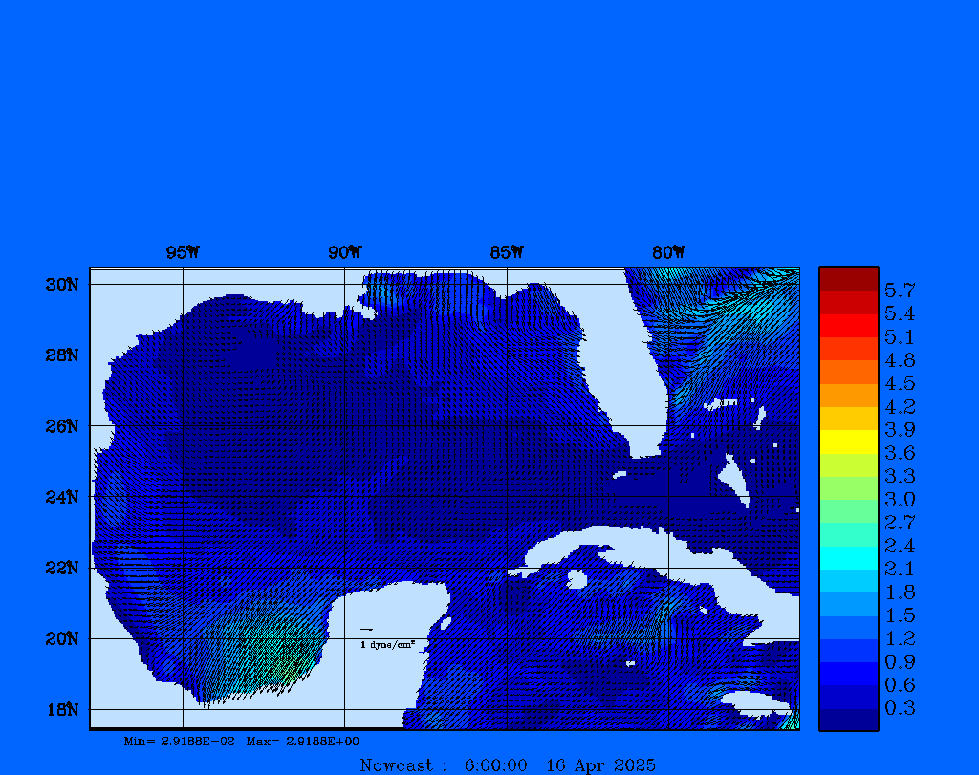Click the 5.7 legend value label
This screenshot has width=979, height=775.
click(x=900, y=290)
